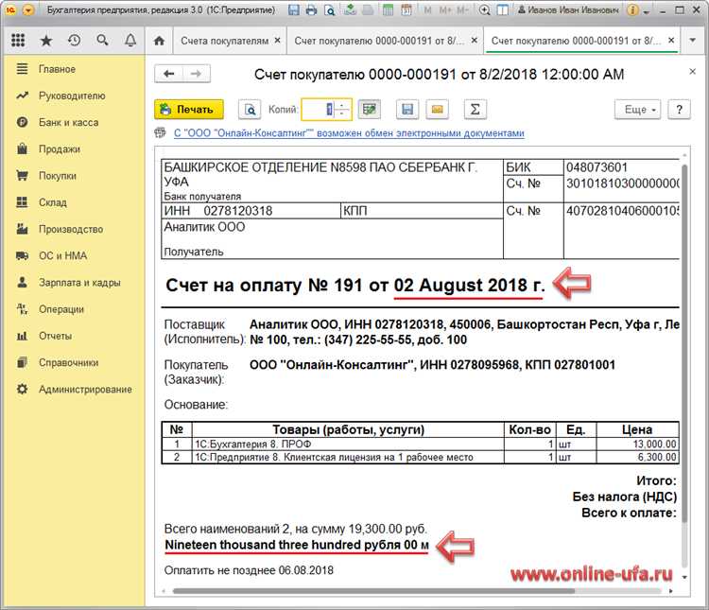Image resolution: width=709 pixels, height=610 pixels.
Task: Open Администрирование section
Action: [x=85, y=390]
